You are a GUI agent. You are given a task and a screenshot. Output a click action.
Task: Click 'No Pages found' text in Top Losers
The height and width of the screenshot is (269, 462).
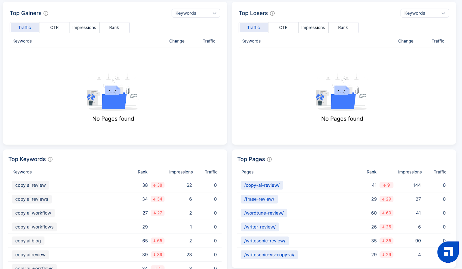[342, 119]
